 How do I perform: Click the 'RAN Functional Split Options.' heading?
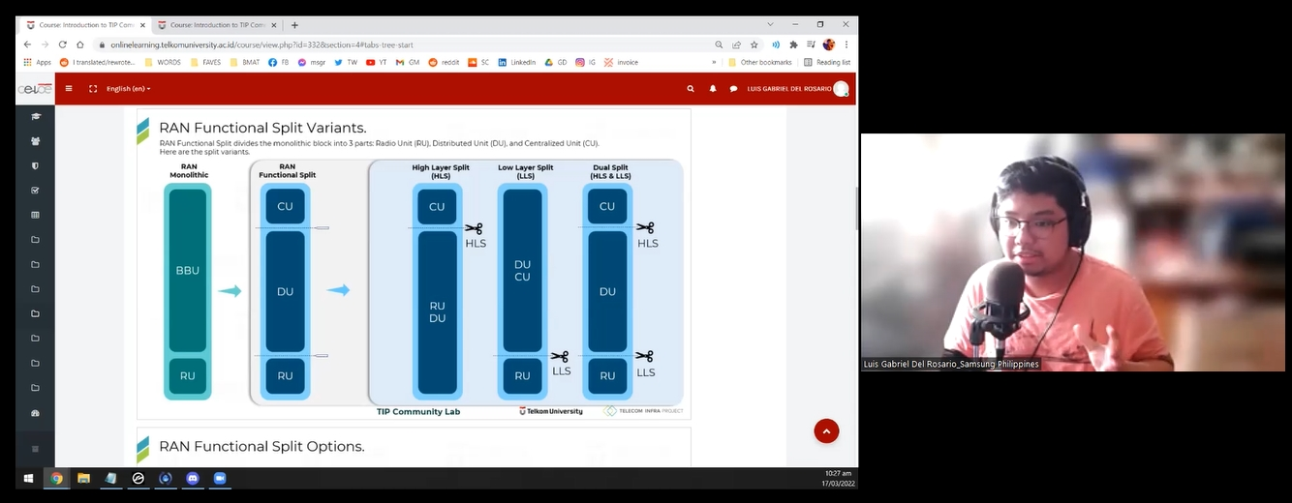click(261, 446)
